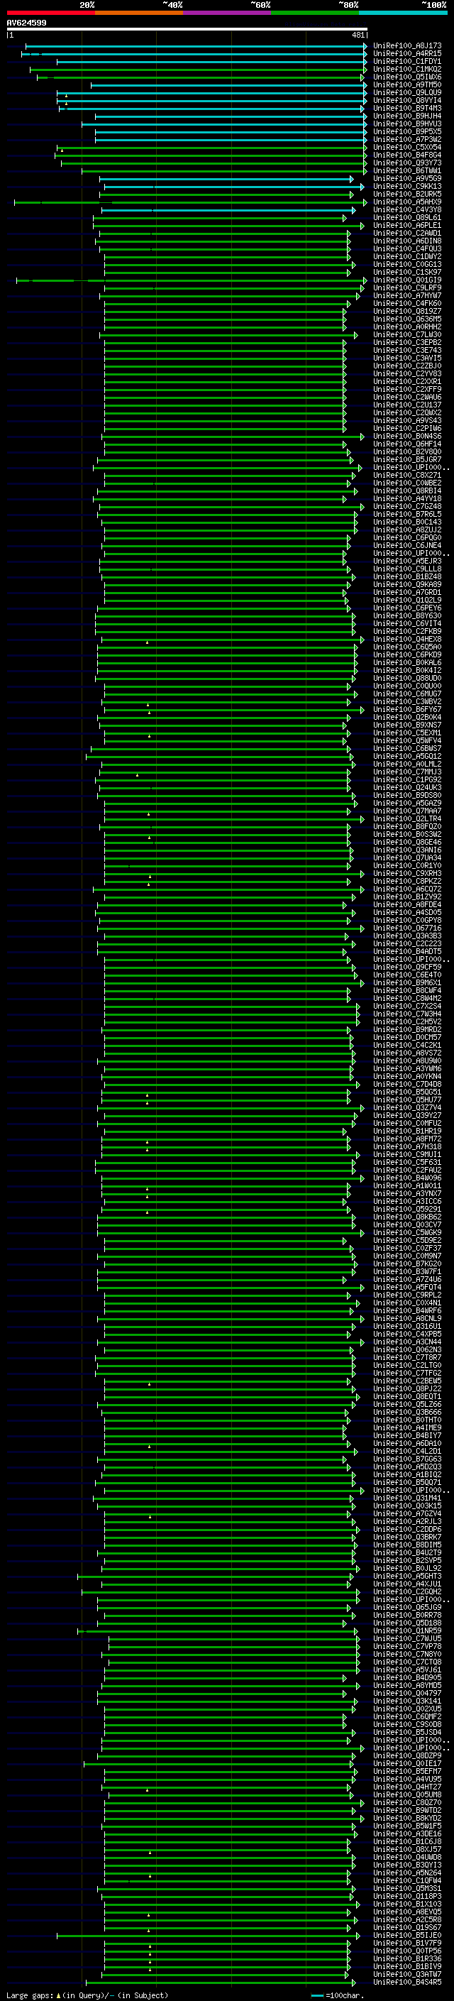Click hit UniRef100_B9HVU3
Image resolution: width=454 pixels, height=2001 pixels.
[407, 124]
